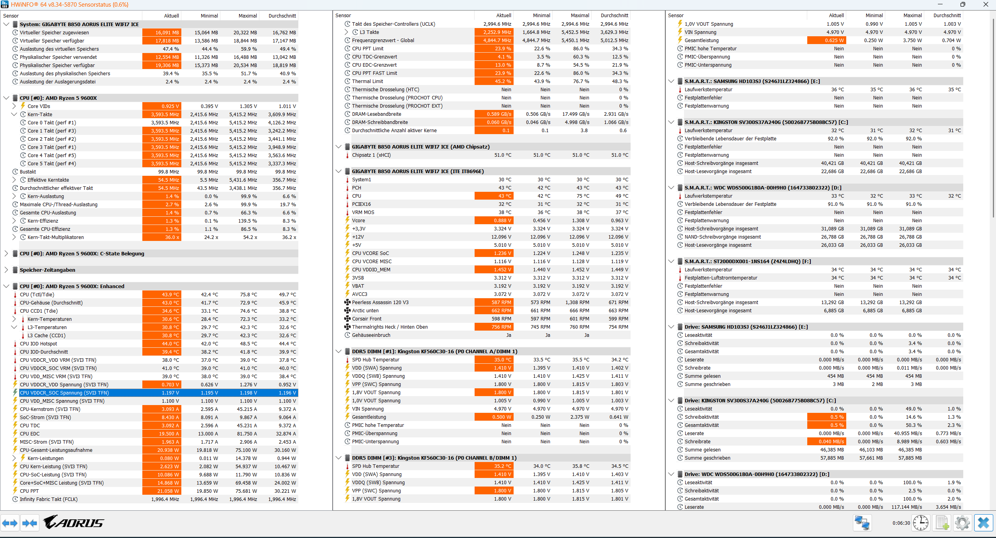The height and width of the screenshot is (538, 996).
Task: Collapse the System: GIGABYTE B850 AORUS ELITE group
Action: click(6, 25)
